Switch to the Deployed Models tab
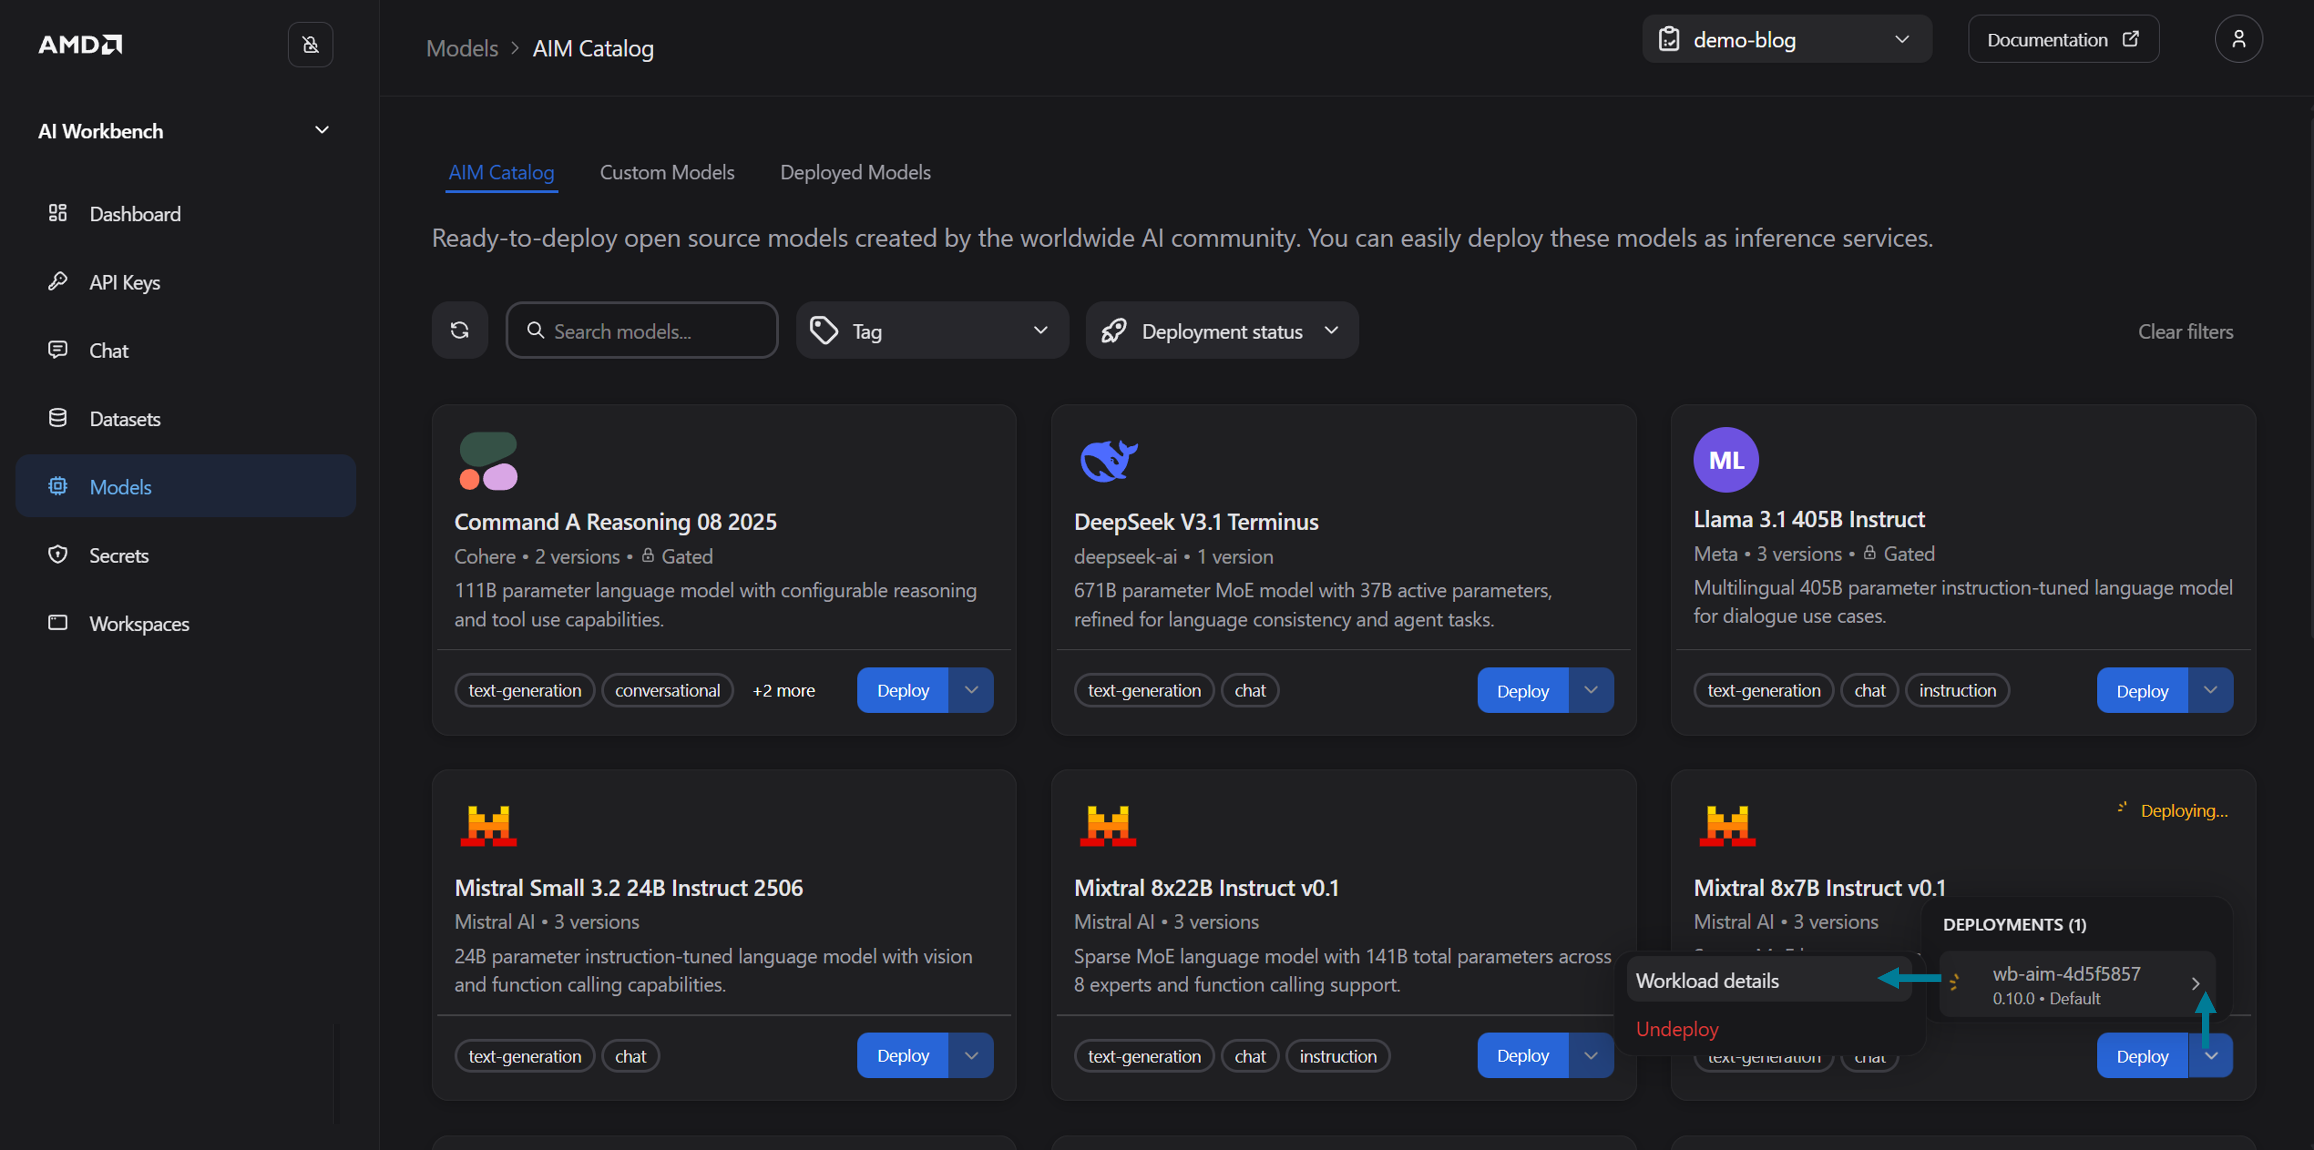 pos(854,172)
